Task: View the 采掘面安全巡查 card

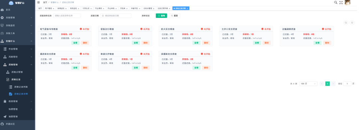Action: coord(196,67)
